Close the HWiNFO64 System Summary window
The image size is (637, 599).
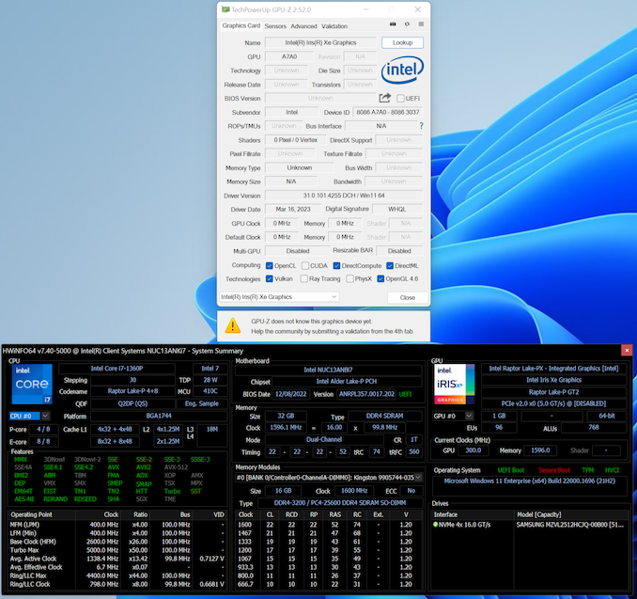coord(627,350)
